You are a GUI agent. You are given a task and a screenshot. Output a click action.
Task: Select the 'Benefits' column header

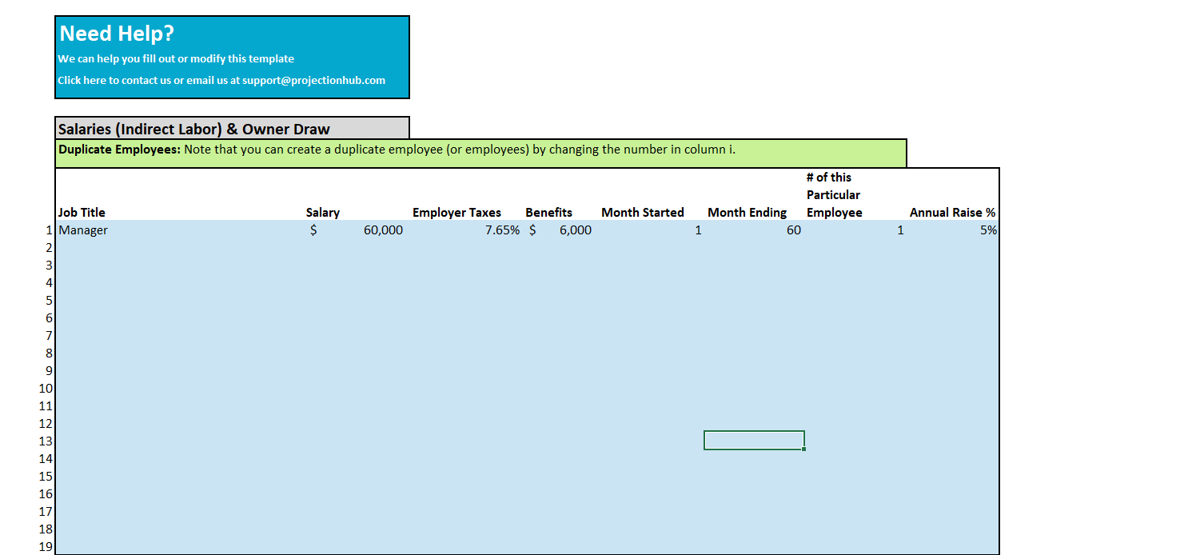[548, 212]
